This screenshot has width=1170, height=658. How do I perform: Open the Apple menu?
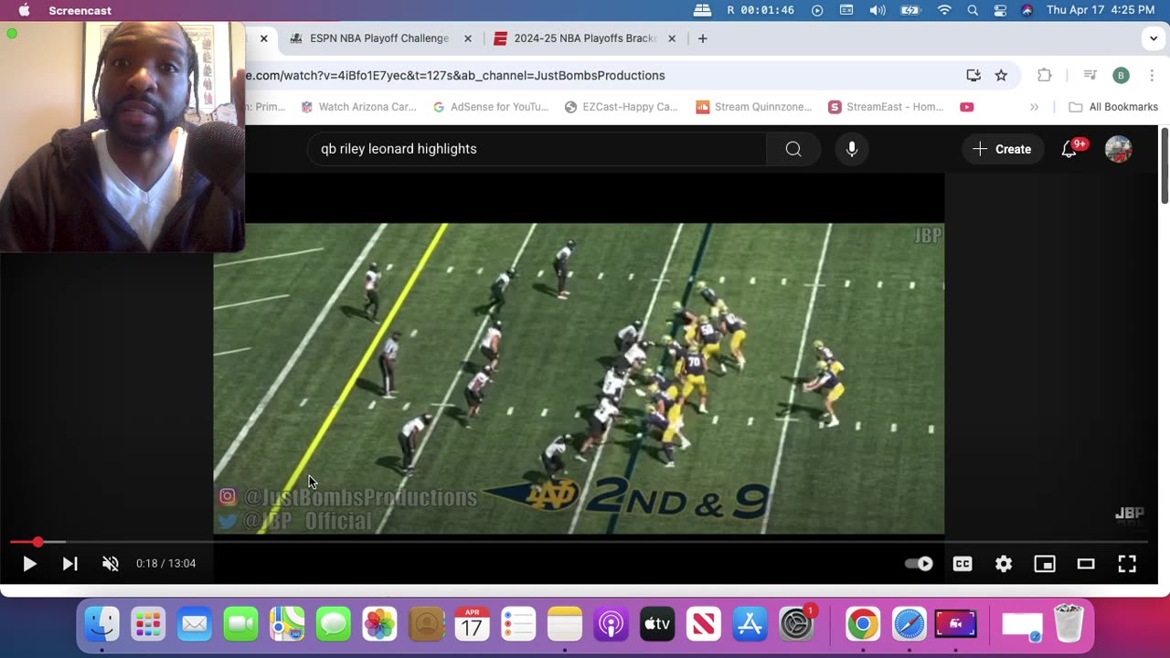(24, 10)
